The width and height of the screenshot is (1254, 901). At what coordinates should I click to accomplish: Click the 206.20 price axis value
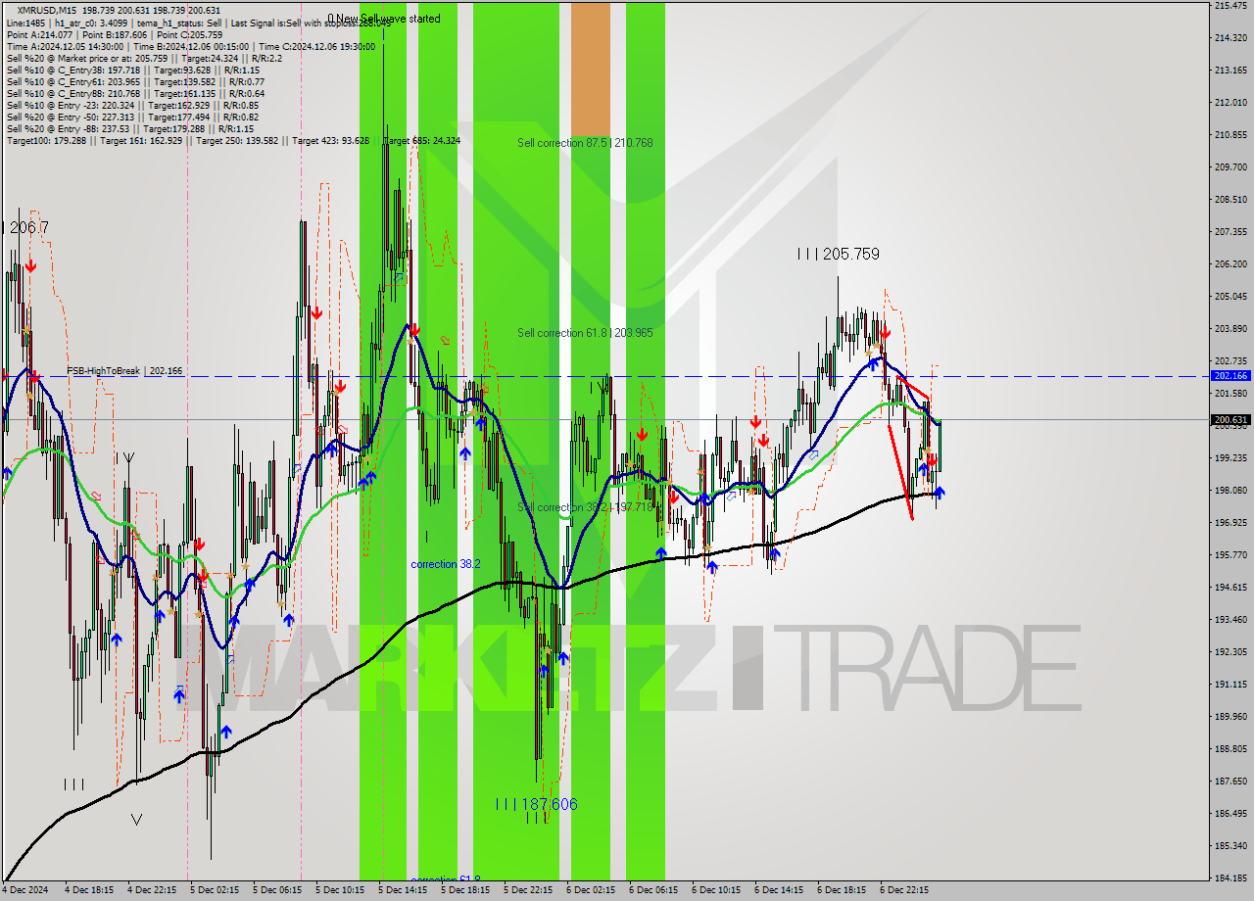(1230, 264)
